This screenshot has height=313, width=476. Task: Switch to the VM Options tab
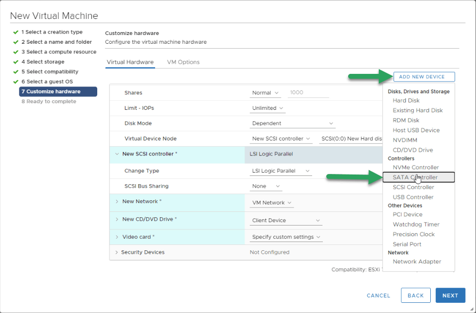[x=183, y=62]
